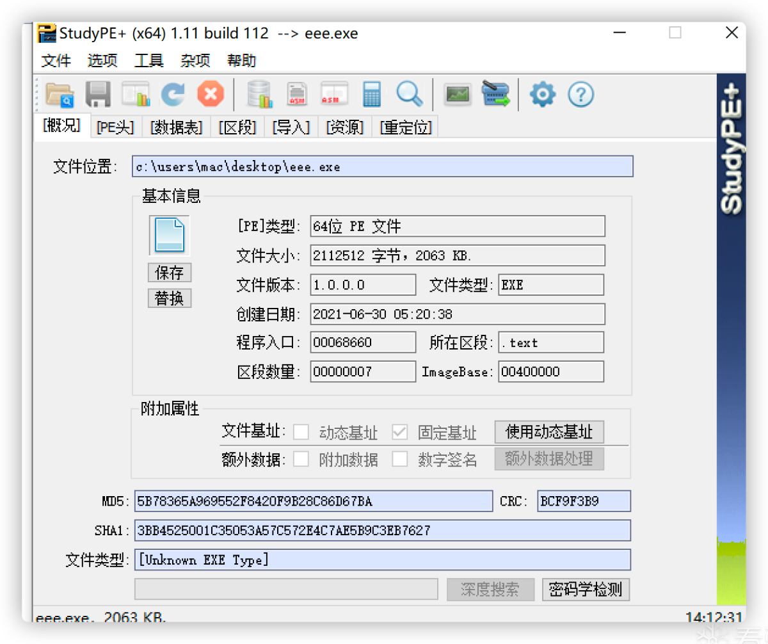Viewport: 768px width, 644px height.
Task: Click the 替换 button
Action: [170, 298]
